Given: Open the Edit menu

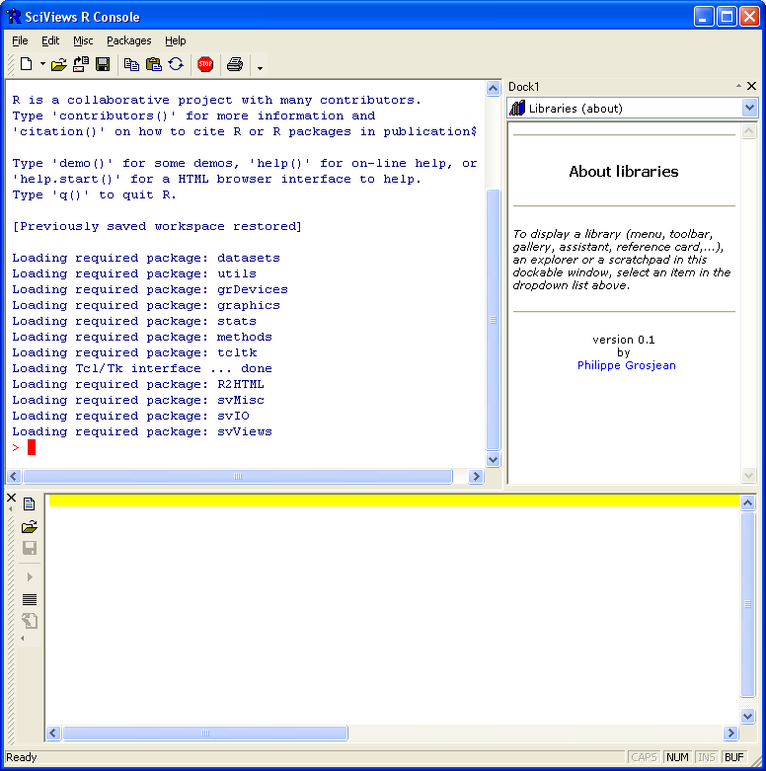Looking at the screenshot, I should tap(50, 40).
